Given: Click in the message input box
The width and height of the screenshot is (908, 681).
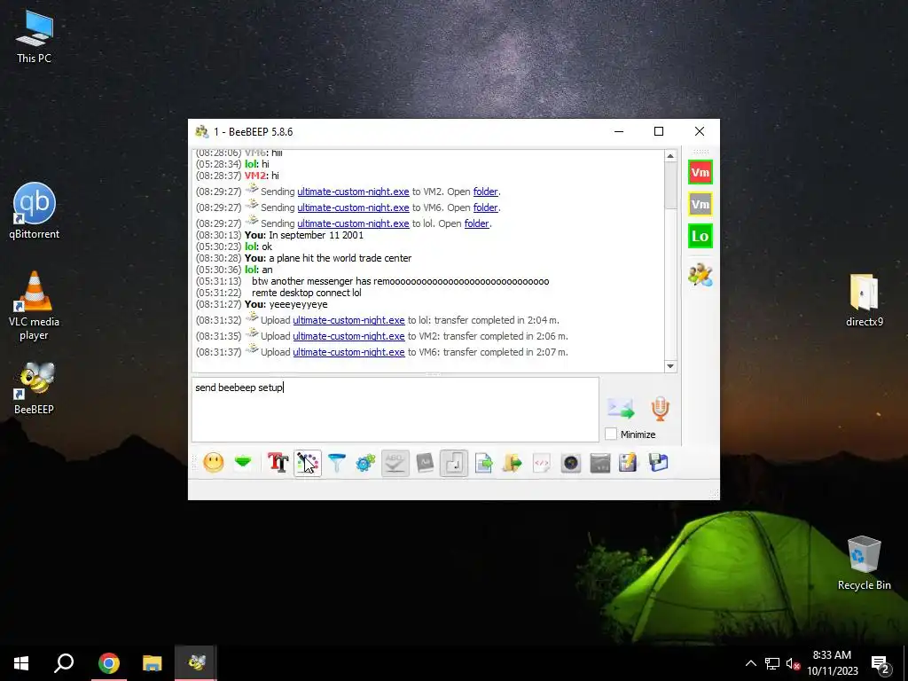Looking at the screenshot, I should click(395, 410).
